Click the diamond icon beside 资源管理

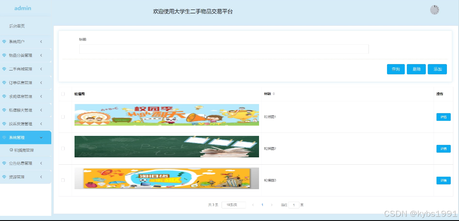click(4, 177)
